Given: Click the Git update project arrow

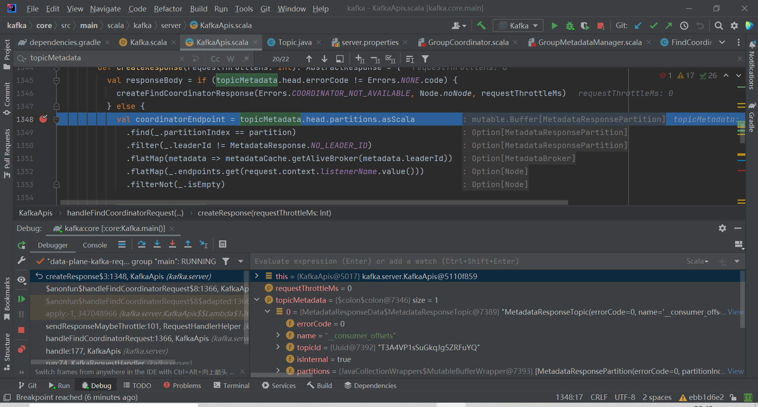Looking at the screenshot, I should point(638,26).
